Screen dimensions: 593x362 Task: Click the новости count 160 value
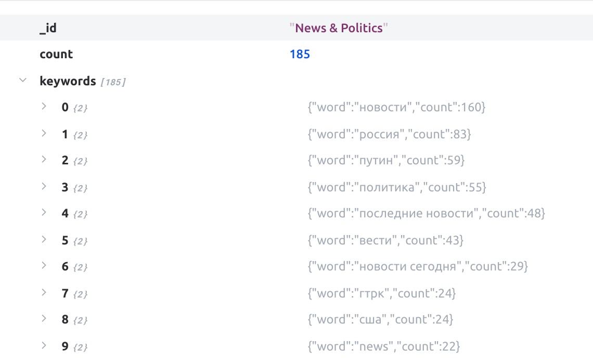[396, 107]
